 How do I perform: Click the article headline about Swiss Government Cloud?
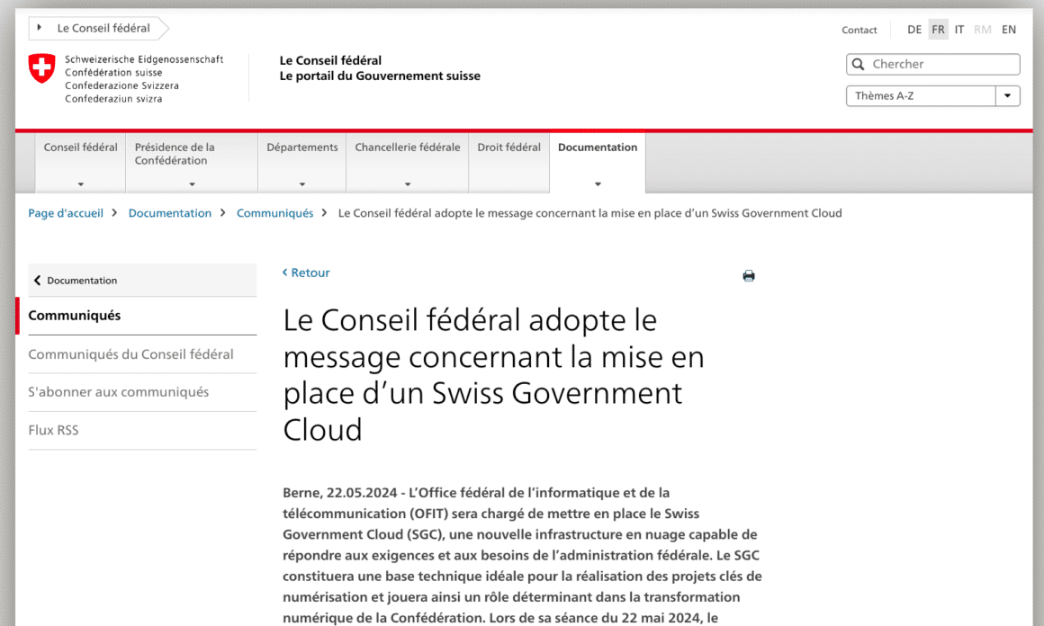coord(493,374)
